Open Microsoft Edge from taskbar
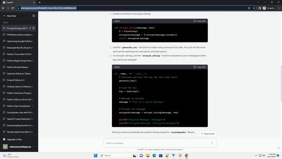The width and height of the screenshot is (282, 159). (154, 155)
